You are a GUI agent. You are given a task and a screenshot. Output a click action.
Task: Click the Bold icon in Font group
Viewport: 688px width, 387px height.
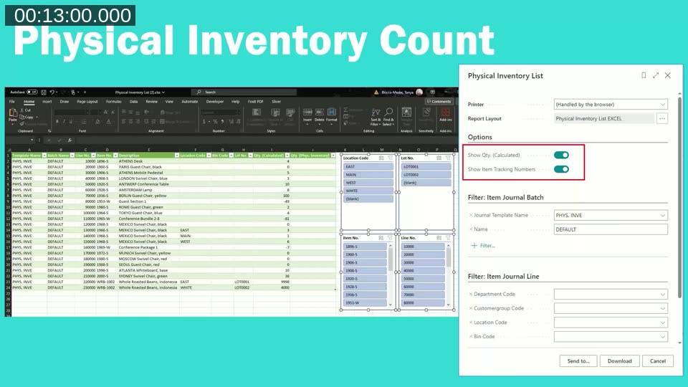pos(57,122)
